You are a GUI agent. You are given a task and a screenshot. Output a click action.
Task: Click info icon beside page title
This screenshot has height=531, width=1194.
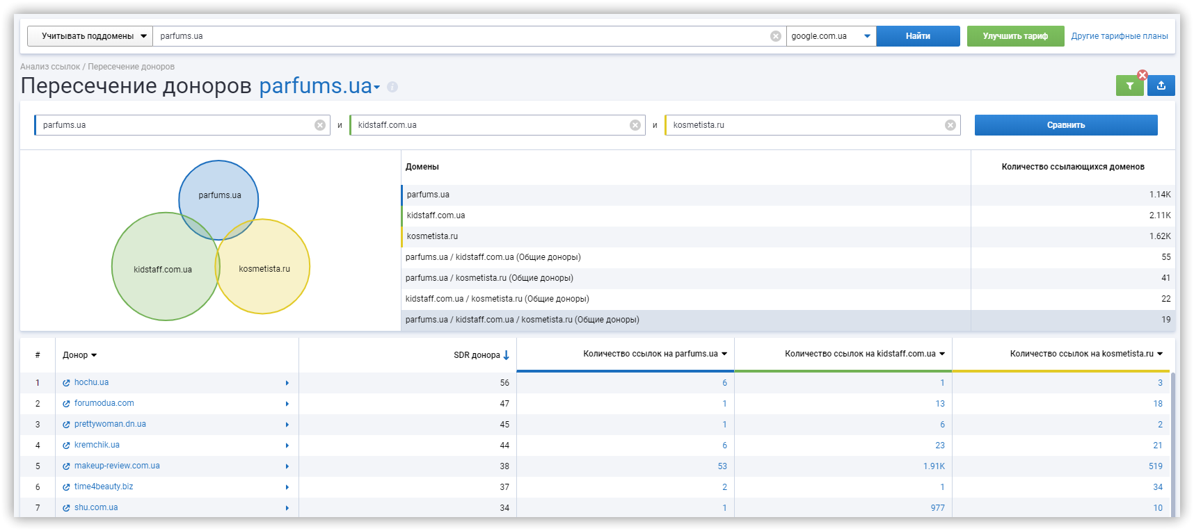click(392, 87)
